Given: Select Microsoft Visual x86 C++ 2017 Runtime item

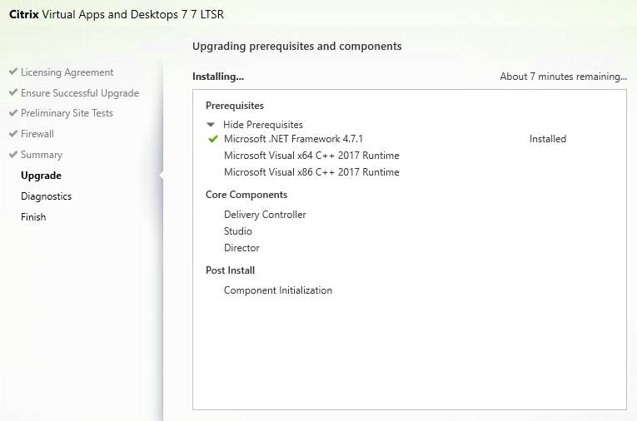Looking at the screenshot, I should (x=311, y=172).
